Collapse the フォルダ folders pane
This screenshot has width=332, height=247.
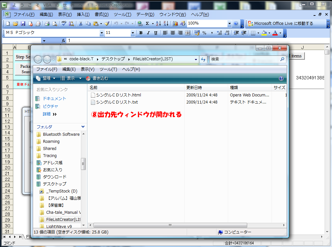pos(83,127)
